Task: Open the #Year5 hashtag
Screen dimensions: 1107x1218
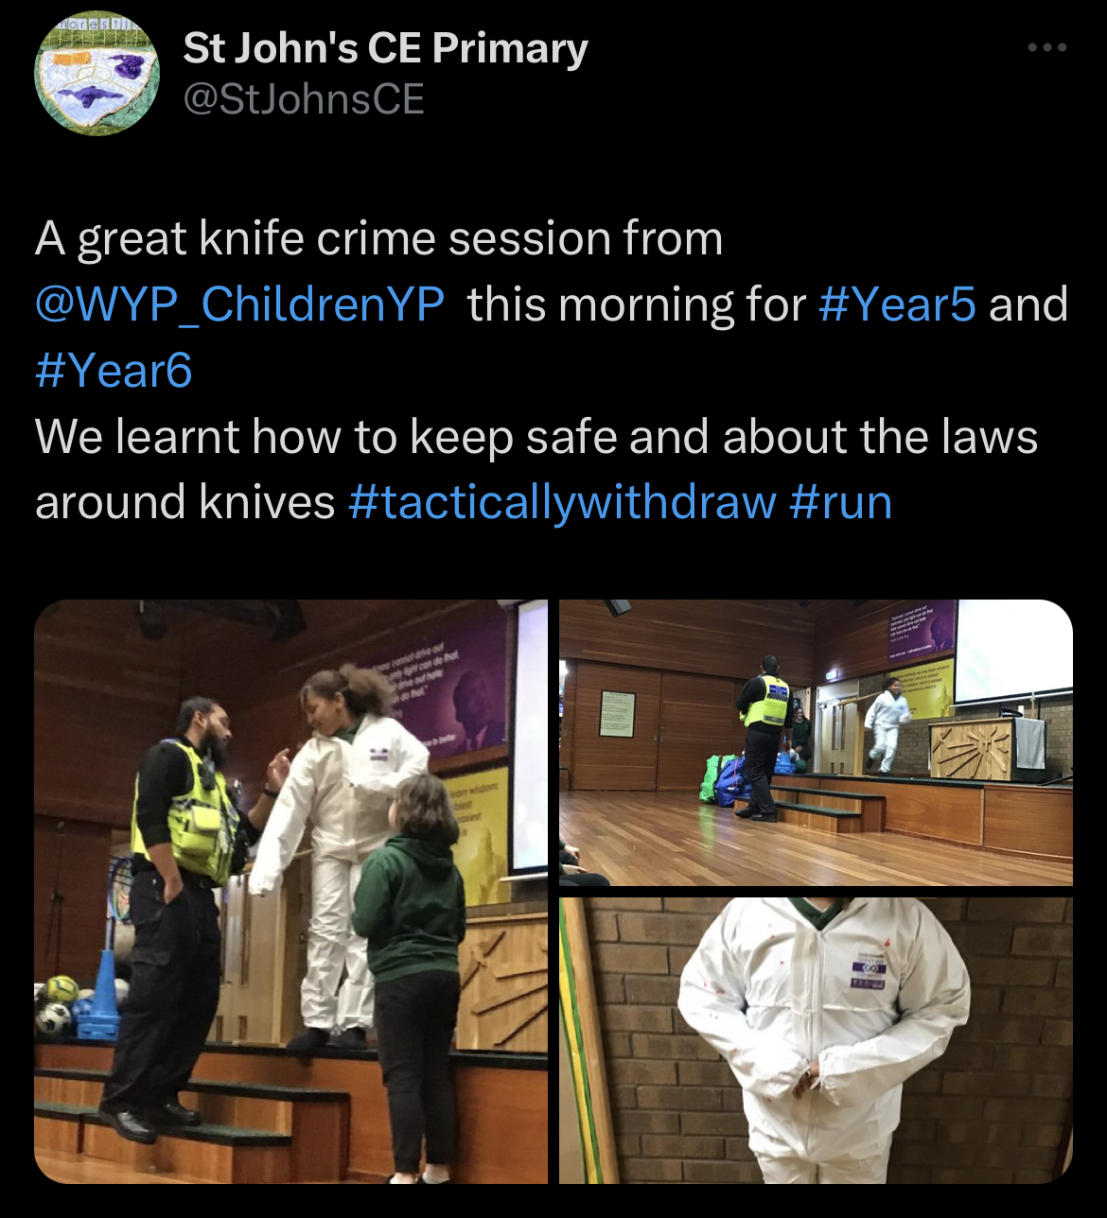Action: click(897, 304)
